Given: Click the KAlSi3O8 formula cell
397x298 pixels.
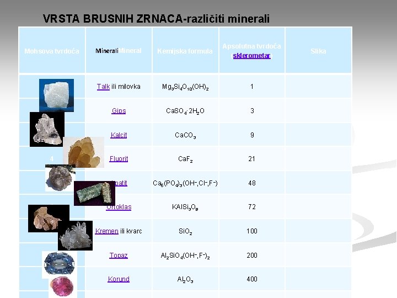Looking at the screenshot, I should pyautogui.click(x=185, y=207).
